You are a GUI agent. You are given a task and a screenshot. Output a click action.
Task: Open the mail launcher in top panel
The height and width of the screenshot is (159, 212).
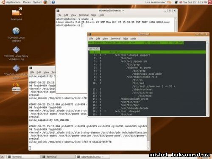49,2
